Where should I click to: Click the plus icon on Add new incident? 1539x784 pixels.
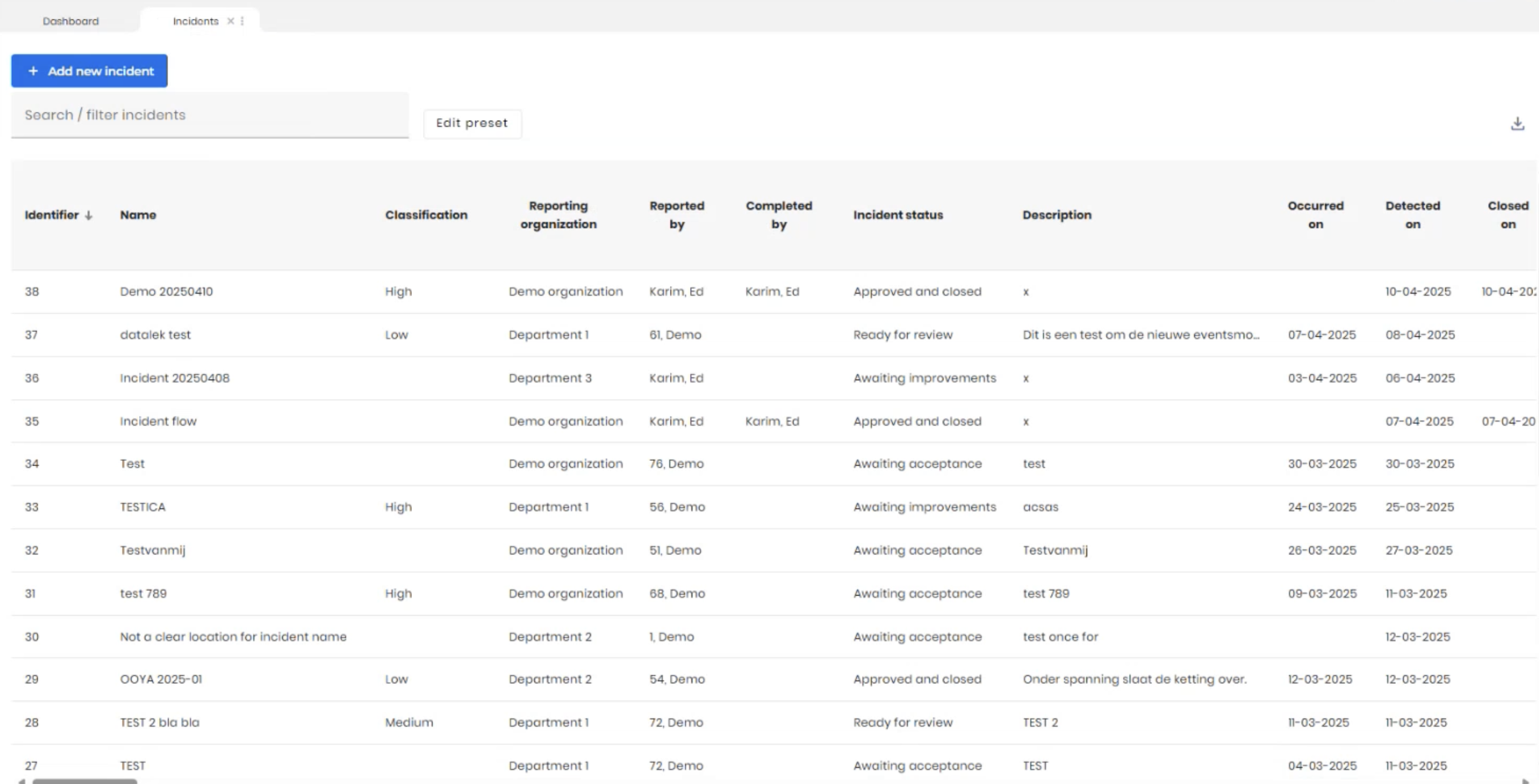[34, 71]
